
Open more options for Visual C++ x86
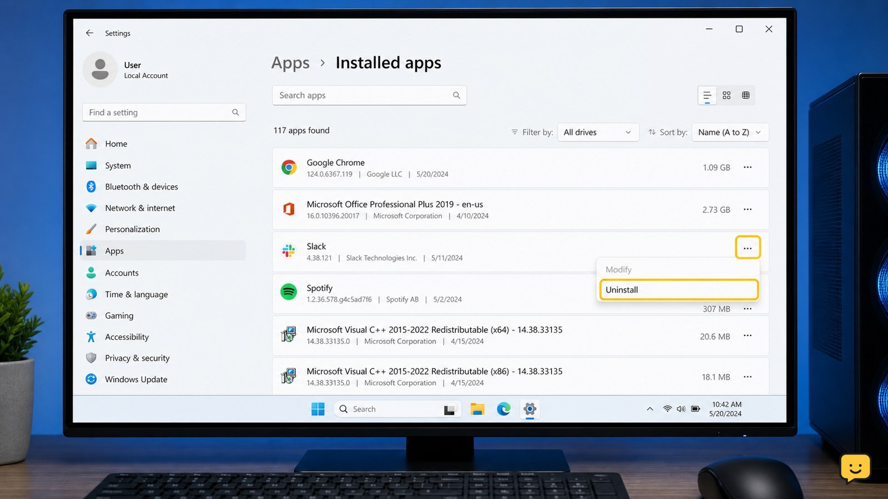(748, 376)
